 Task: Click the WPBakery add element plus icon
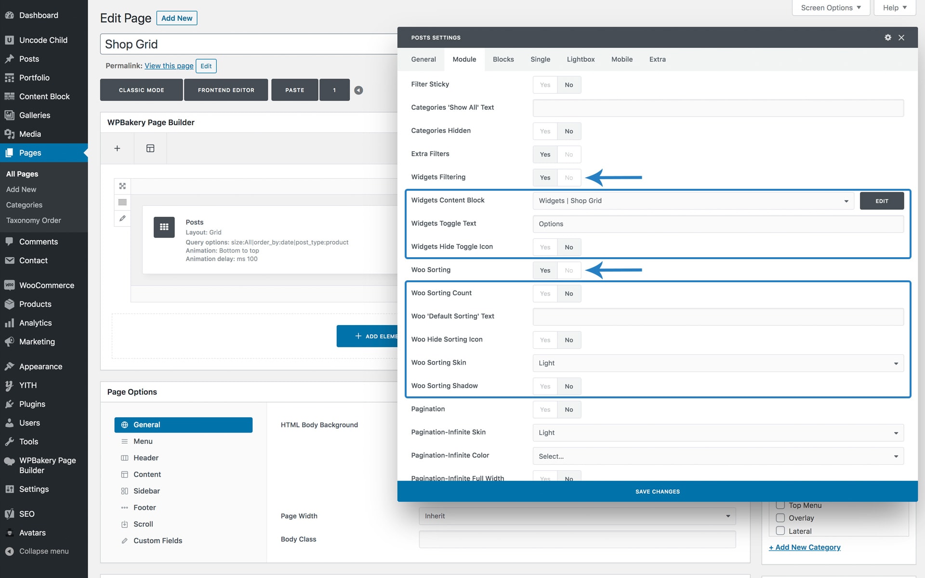click(x=117, y=148)
